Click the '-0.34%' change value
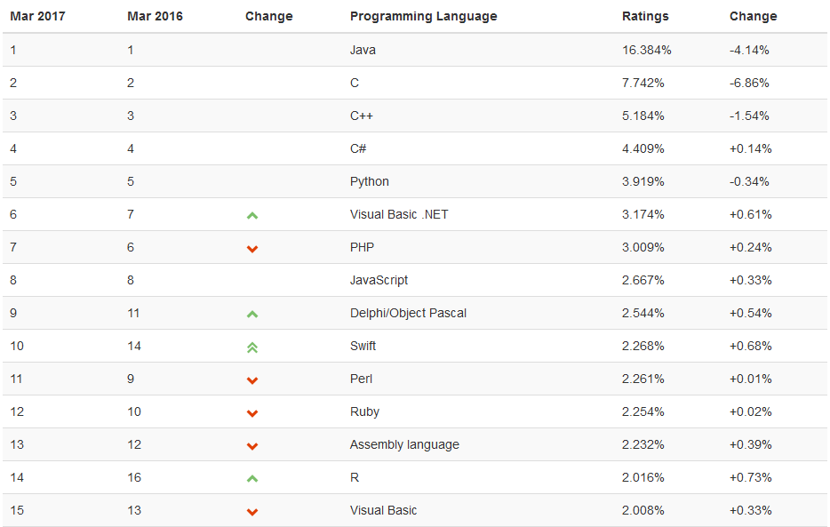Screen dimensions: 830x527 pos(749,181)
